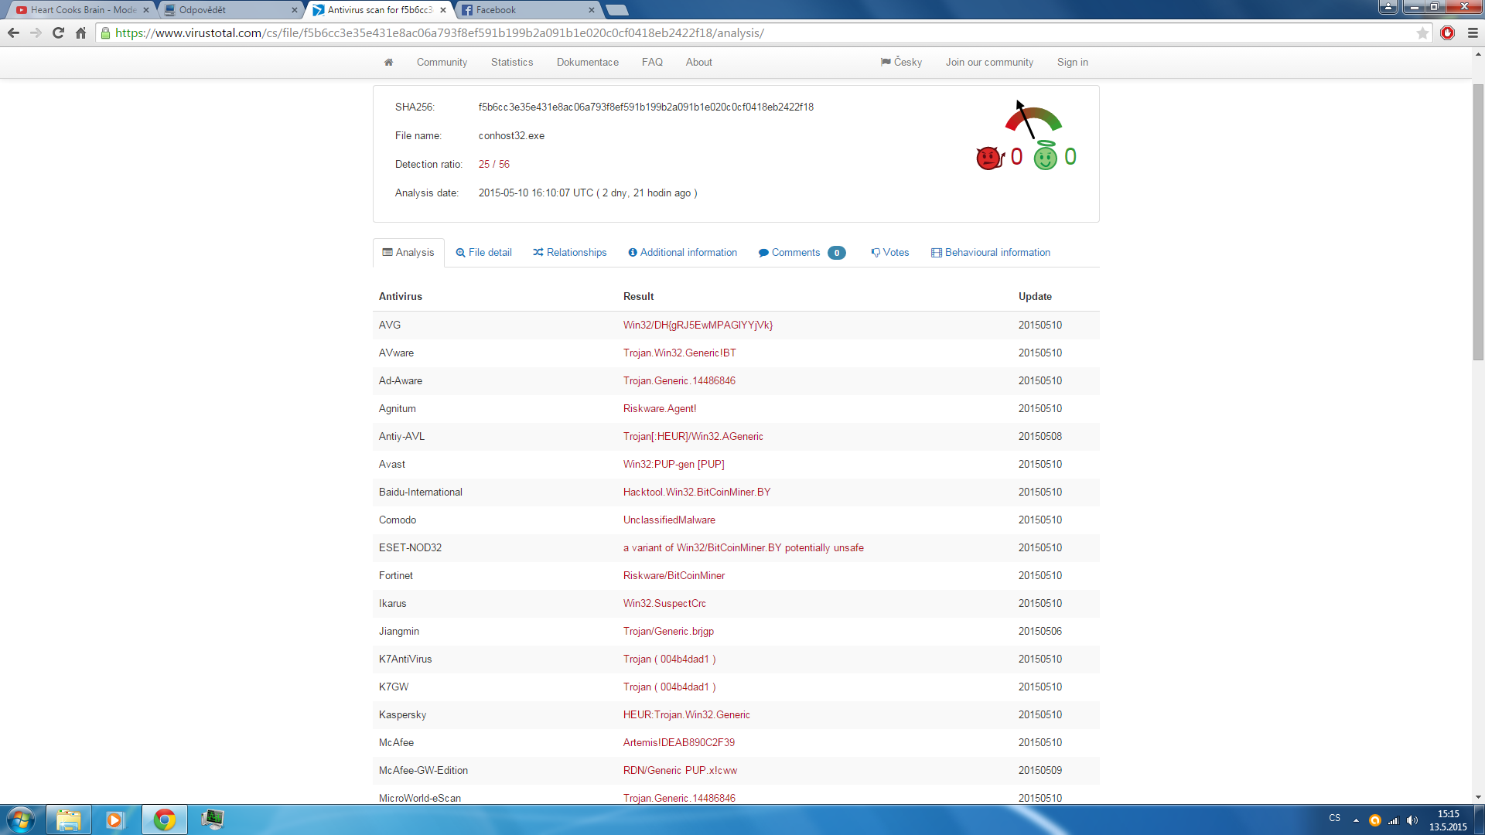
Task: Reload the page with refresh icon
Action: pyautogui.click(x=58, y=32)
